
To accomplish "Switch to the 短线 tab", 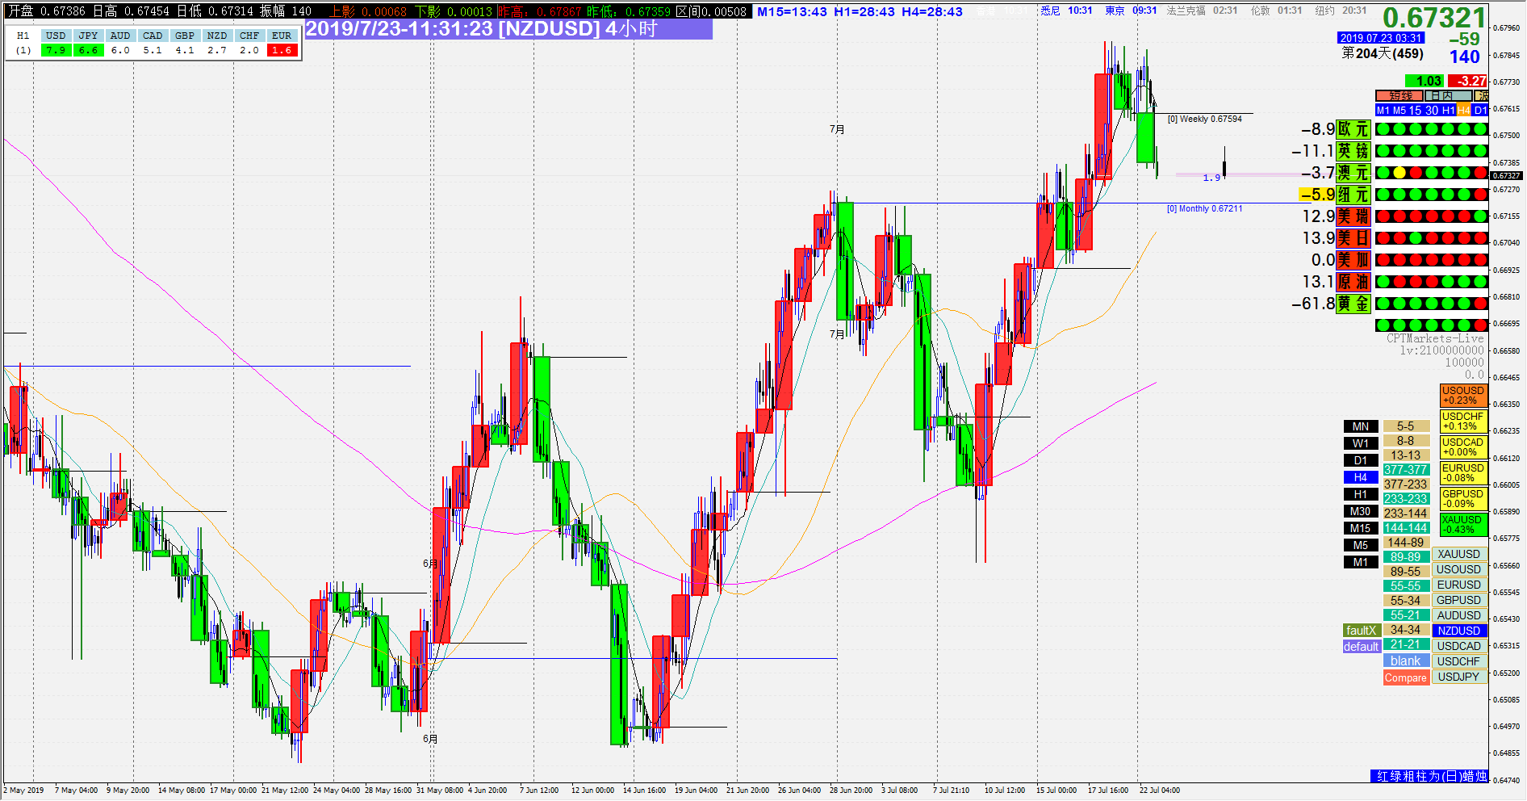I will pos(1399,96).
